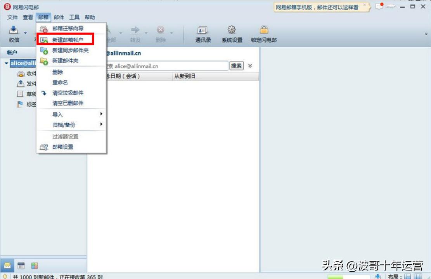Click inside the search input field
The image size is (431, 279).
[167, 66]
